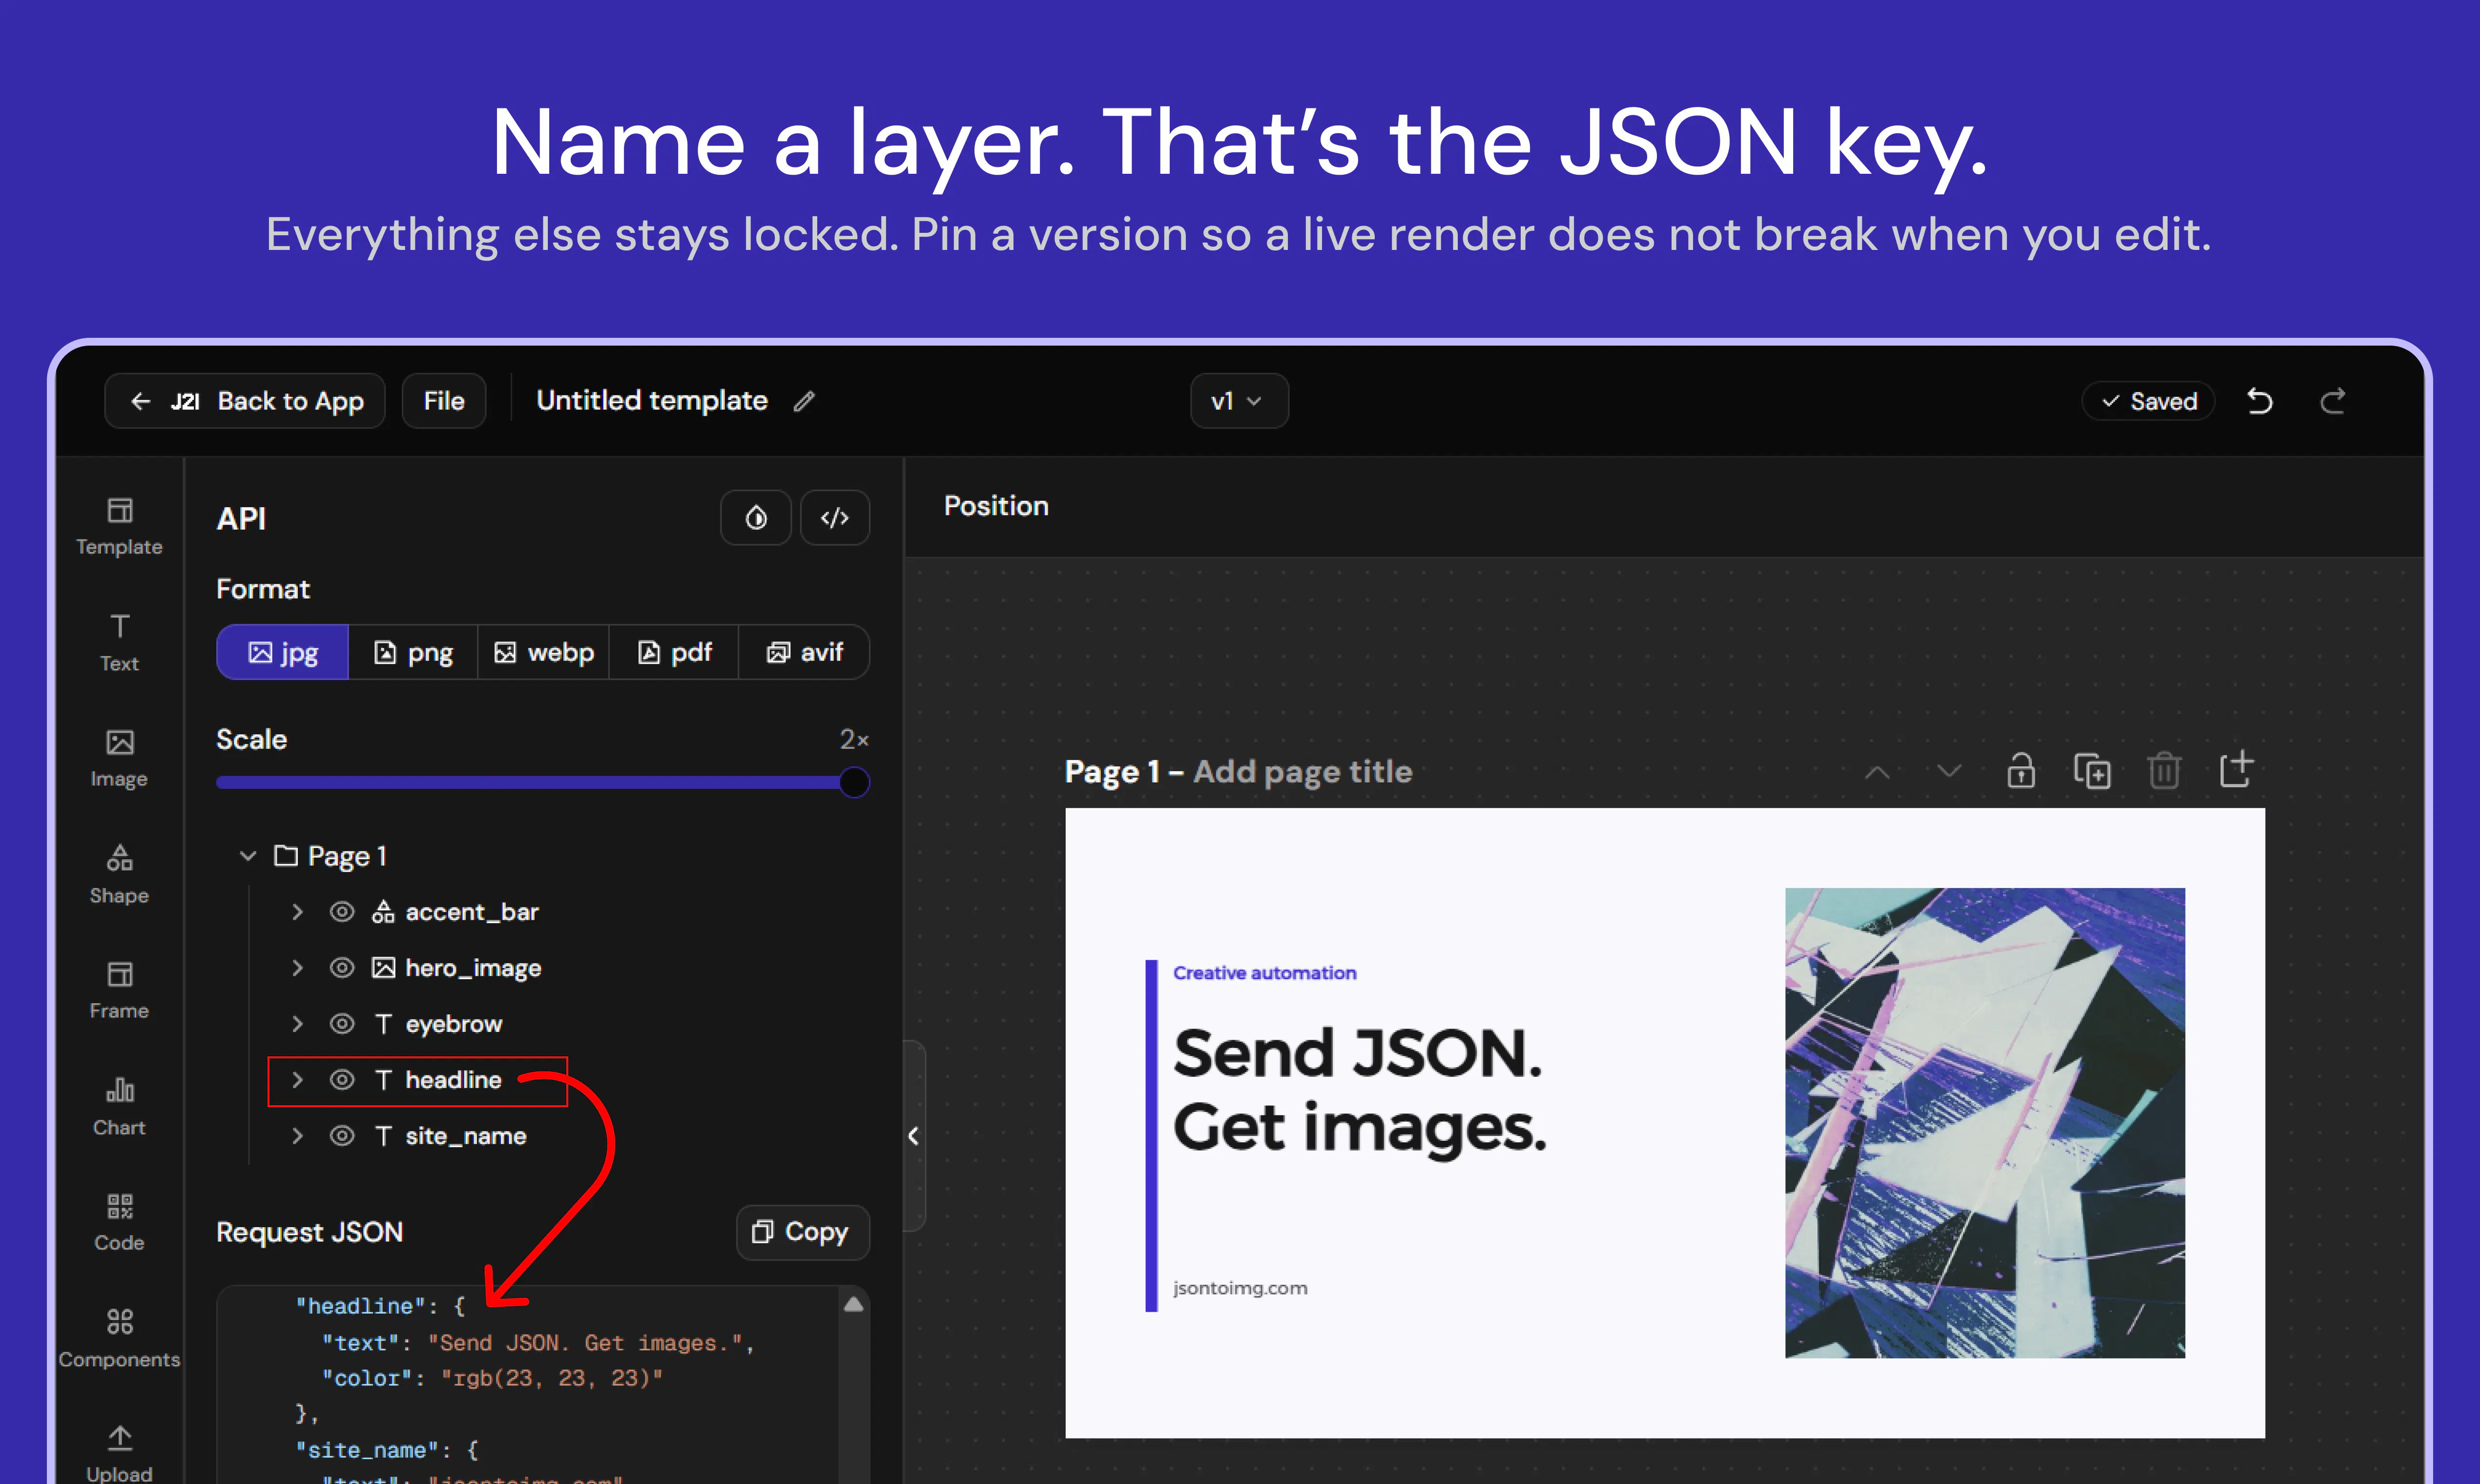Open the Chart tool in sidebar
Viewport: 2480px width, 1484px height.
[119, 1107]
